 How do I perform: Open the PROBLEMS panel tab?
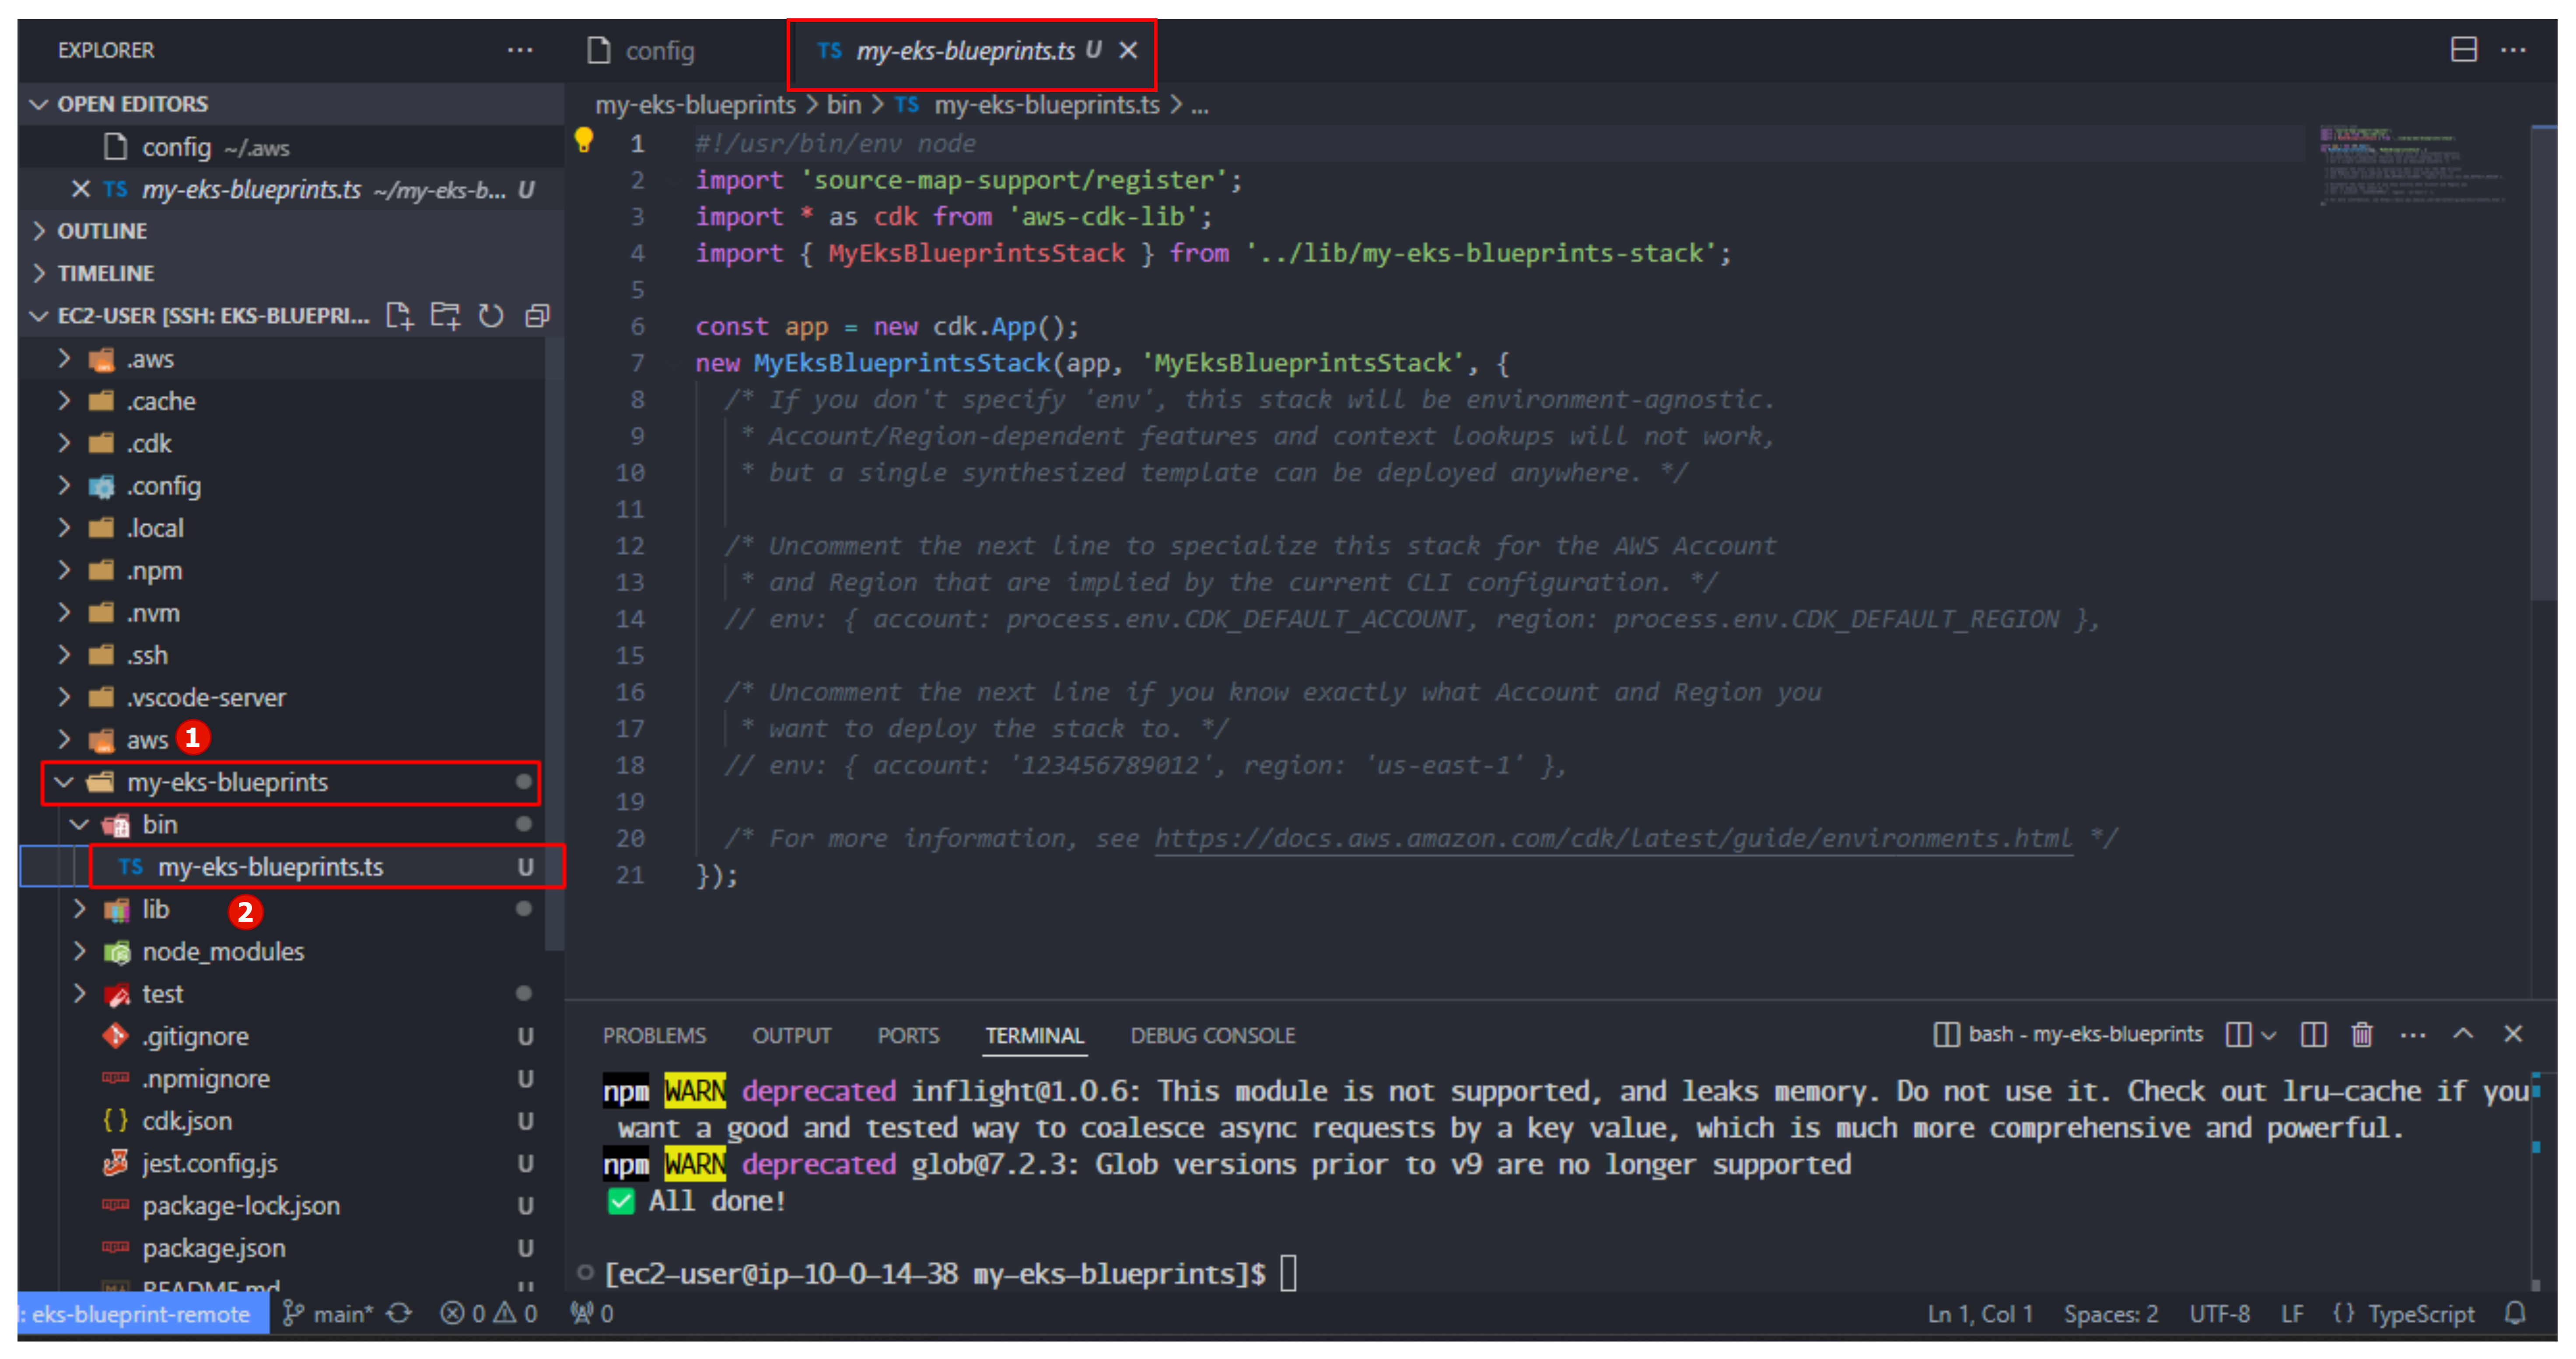[654, 1035]
